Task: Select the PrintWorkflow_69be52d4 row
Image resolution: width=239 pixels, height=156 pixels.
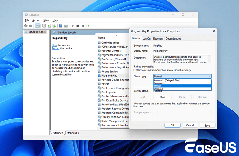Action: pyautogui.click(x=113, y=105)
